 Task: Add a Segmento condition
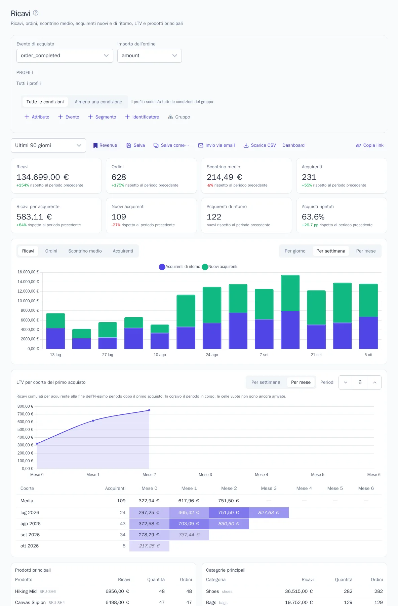point(102,117)
